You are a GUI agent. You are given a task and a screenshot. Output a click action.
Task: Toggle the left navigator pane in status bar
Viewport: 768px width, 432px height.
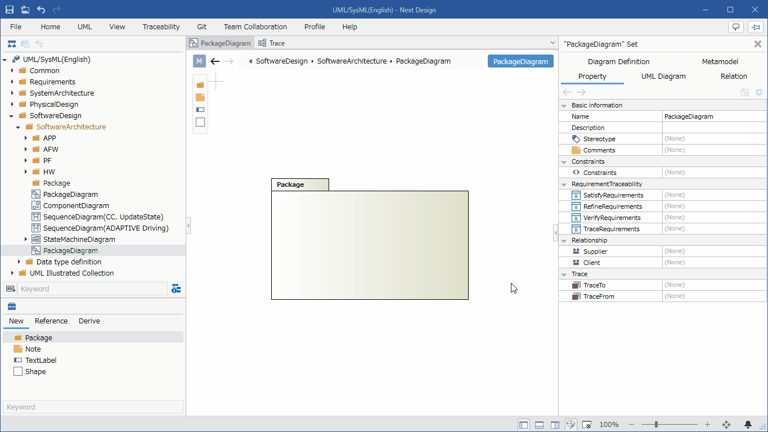coord(524,425)
